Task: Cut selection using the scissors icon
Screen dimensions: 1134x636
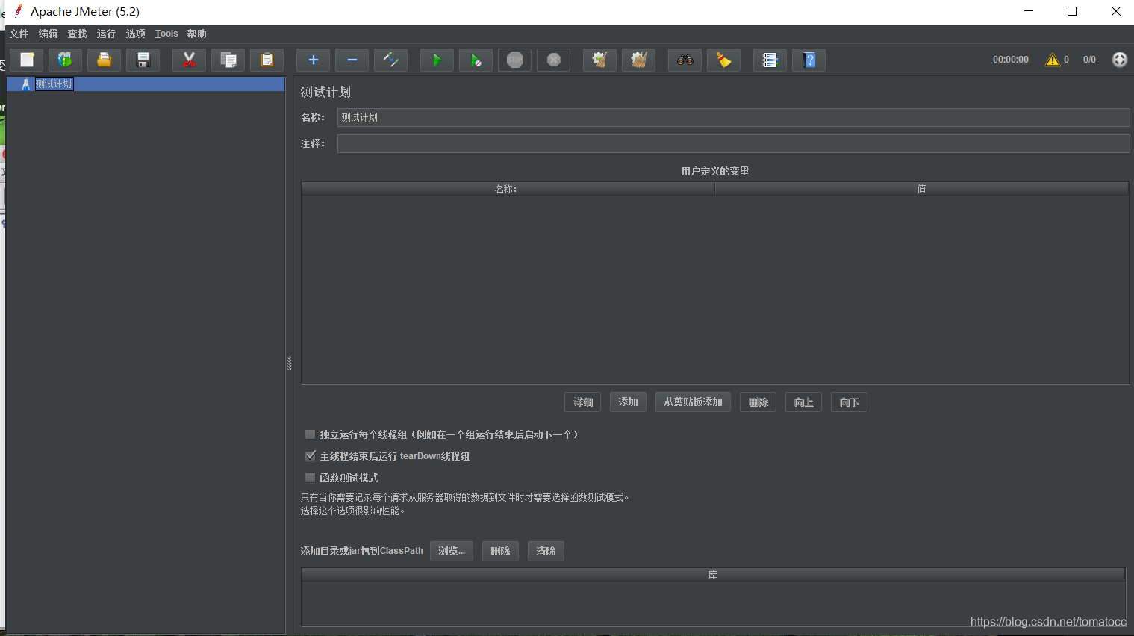Action: click(190, 60)
